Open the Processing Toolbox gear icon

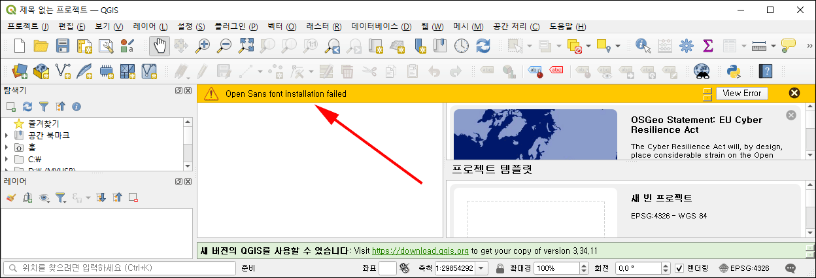tap(686, 46)
